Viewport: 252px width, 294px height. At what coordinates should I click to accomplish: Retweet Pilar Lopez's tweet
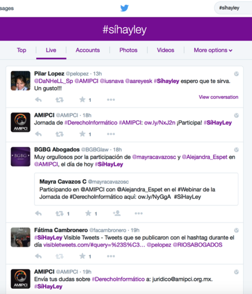[59, 100]
